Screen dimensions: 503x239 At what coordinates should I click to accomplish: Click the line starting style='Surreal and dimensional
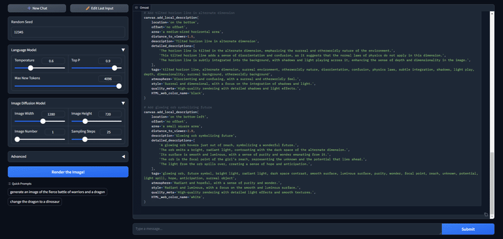click(233, 84)
